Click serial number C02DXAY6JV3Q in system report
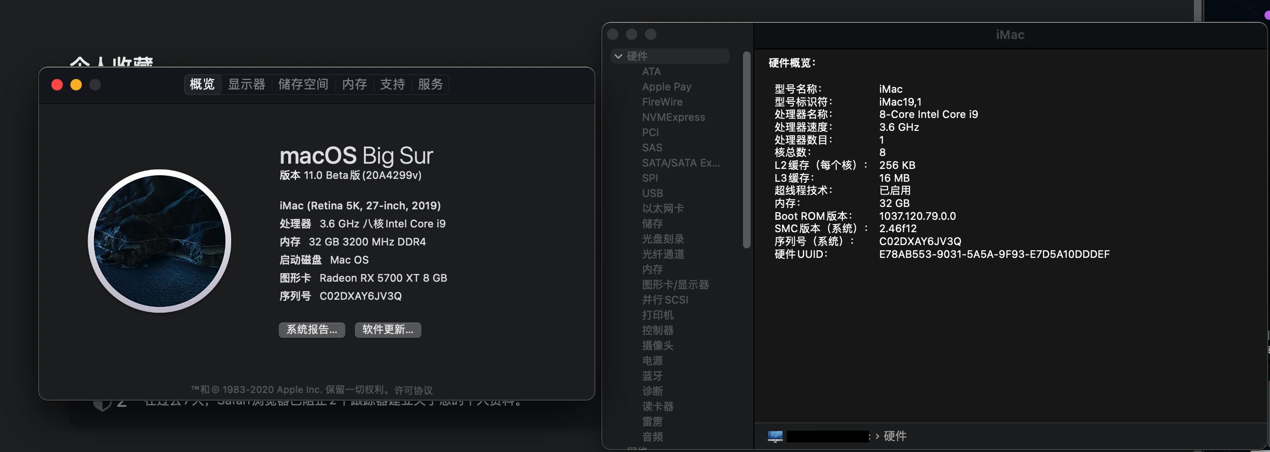Image resolution: width=1270 pixels, height=452 pixels. point(920,242)
